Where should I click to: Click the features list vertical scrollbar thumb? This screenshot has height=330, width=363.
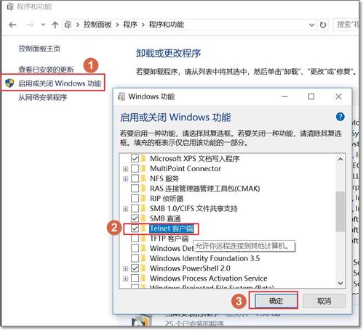(x=340, y=211)
